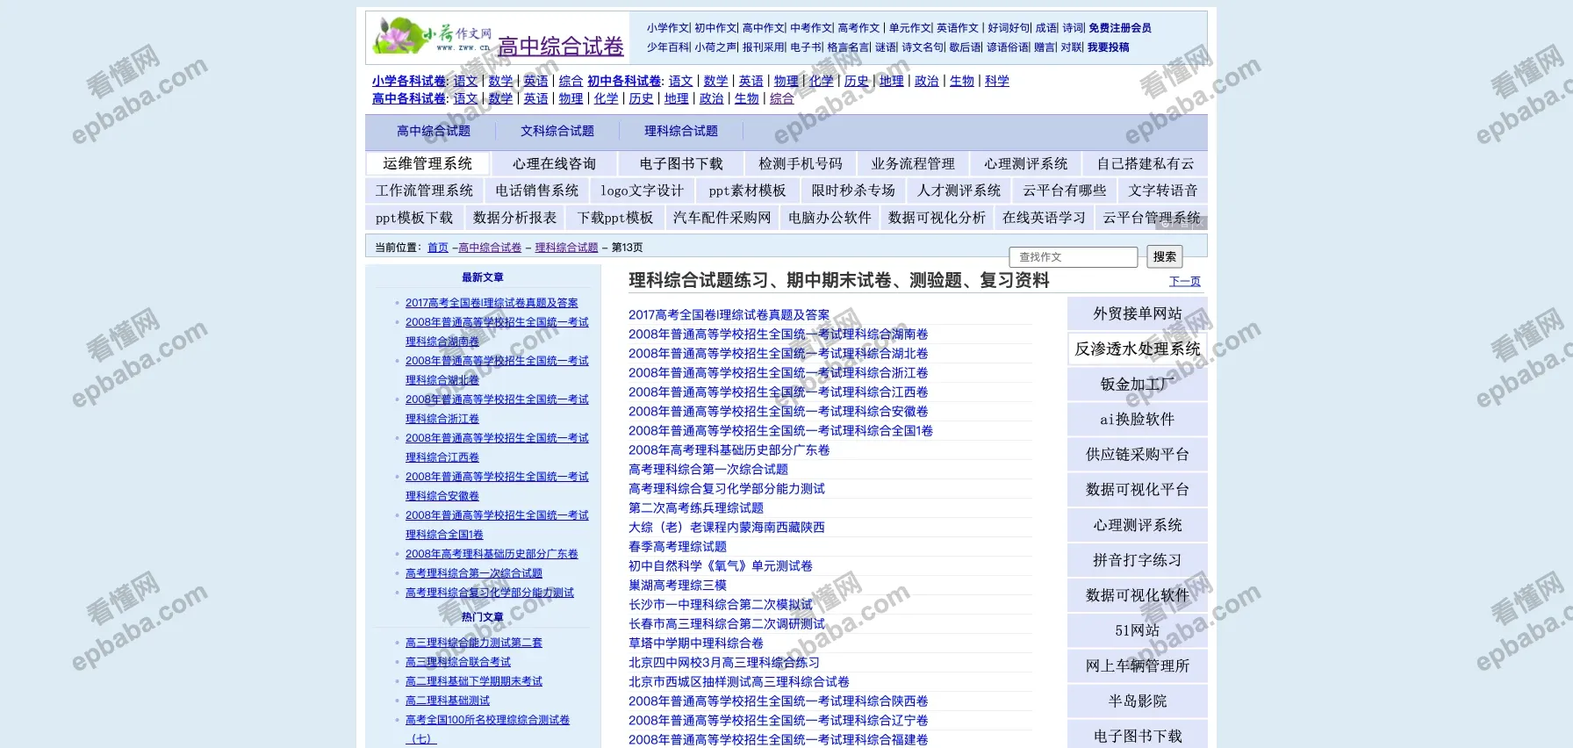The width and height of the screenshot is (1573, 748).
Task: Open 草塔中学期中理科综合卷
Action: point(696,643)
